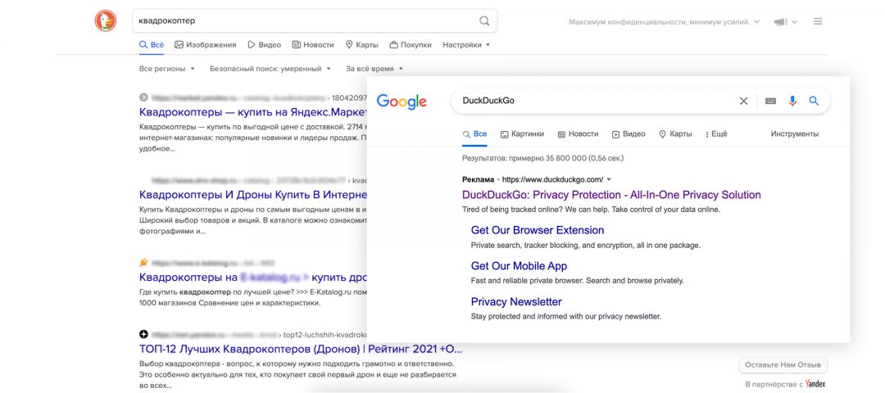
Task: Expand the Настройки dropdown
Action: coord(466,44)
